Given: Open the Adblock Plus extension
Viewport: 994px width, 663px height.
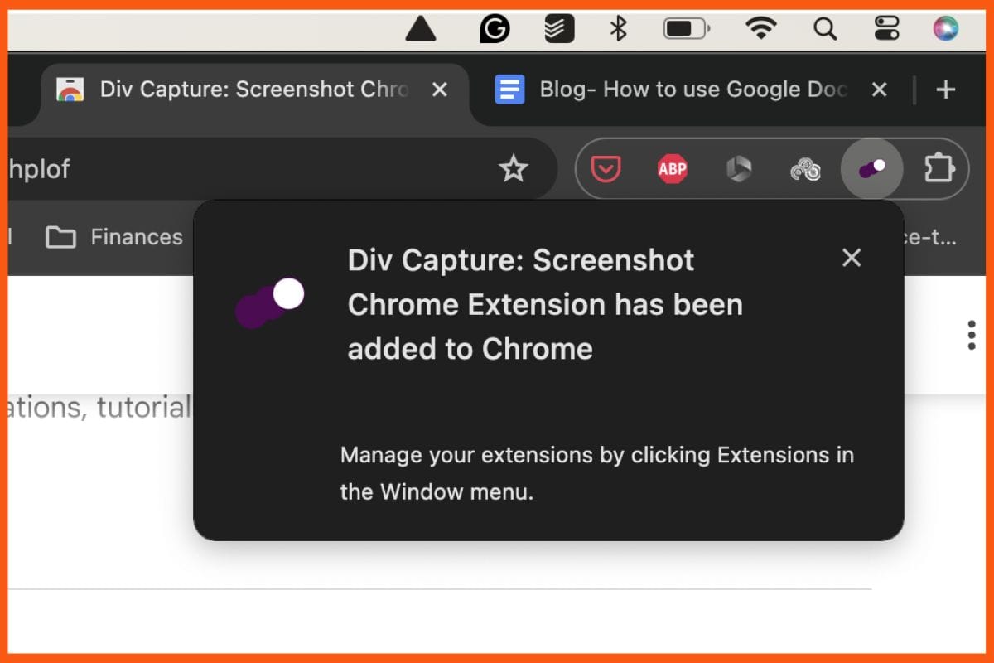Looking at the screenshot, I should coord(673,170).
